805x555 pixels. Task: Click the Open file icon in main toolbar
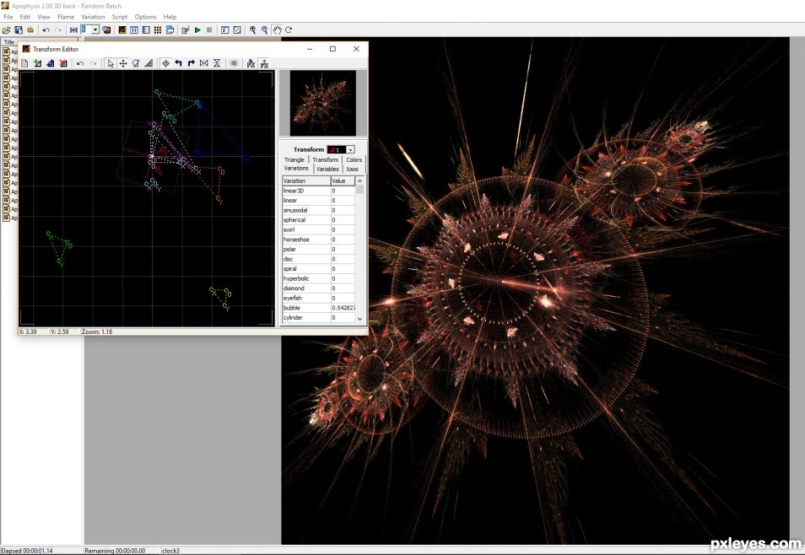click(6, 30)
